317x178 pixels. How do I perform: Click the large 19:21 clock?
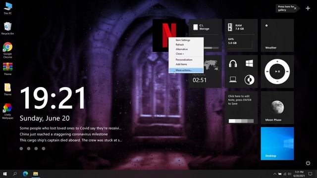point(53,98)
